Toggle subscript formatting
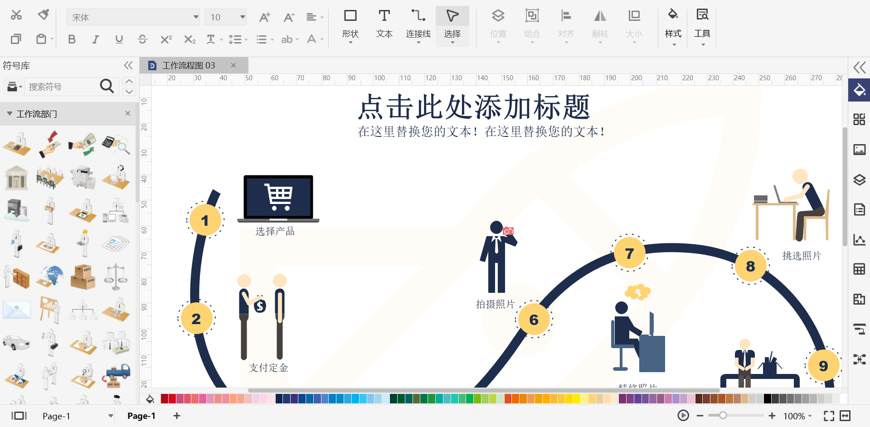Screen dimensions: 870x427 click(x=190, y=39)
